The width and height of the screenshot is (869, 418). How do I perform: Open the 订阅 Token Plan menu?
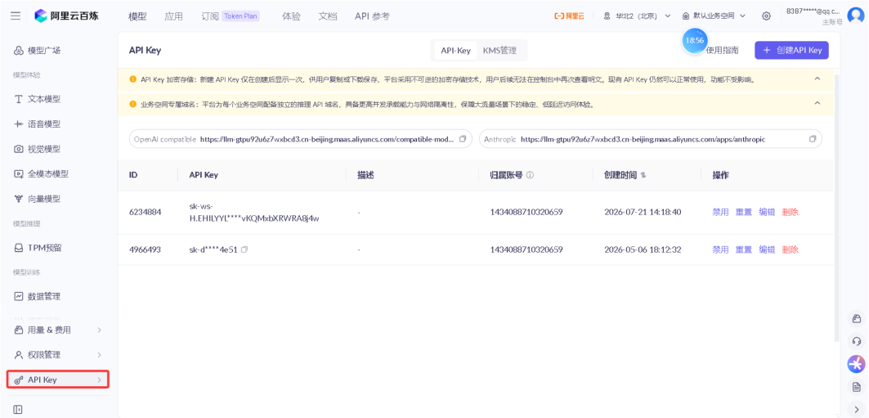click(230, 16)
